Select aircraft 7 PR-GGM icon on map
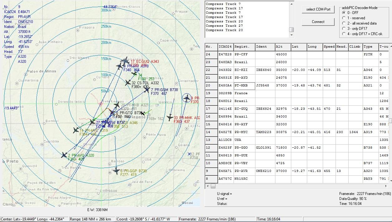 click(x=147, y=90)
